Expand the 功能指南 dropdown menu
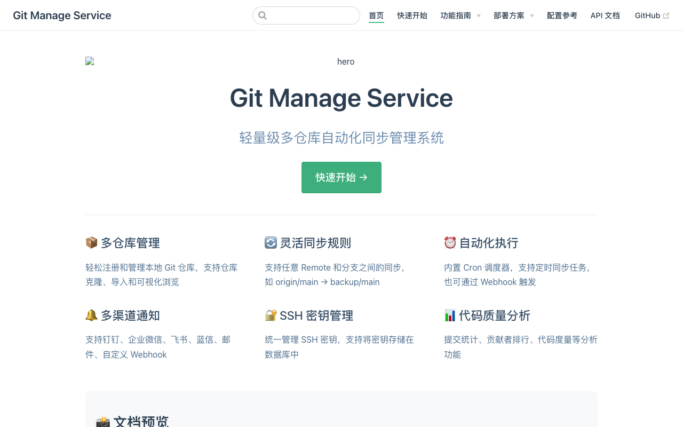Image resolution: width=683 pixels, height=427 pixels. click(x=460, y=15)
